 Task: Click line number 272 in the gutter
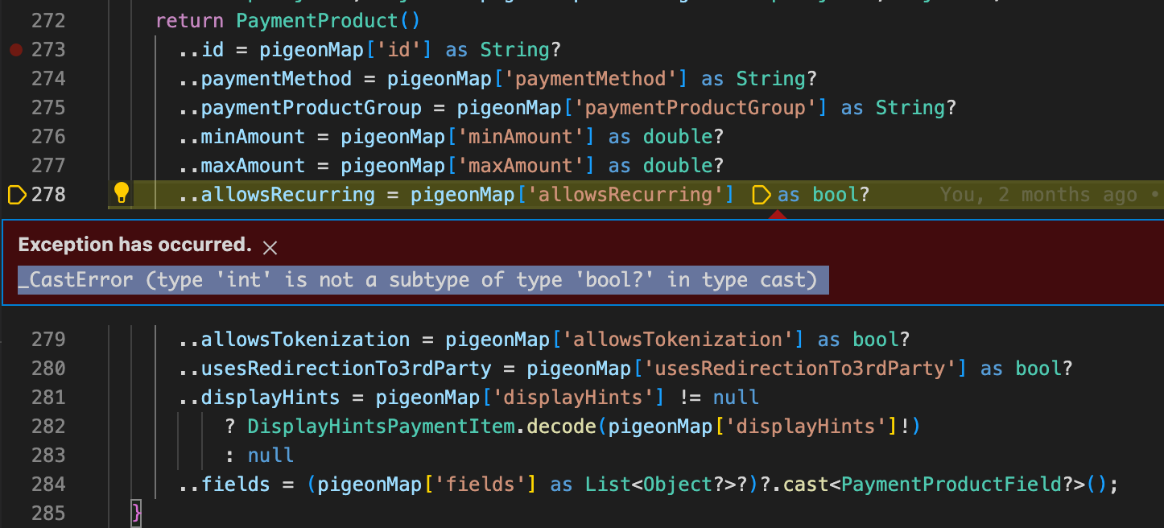click(x=48, y=21)
